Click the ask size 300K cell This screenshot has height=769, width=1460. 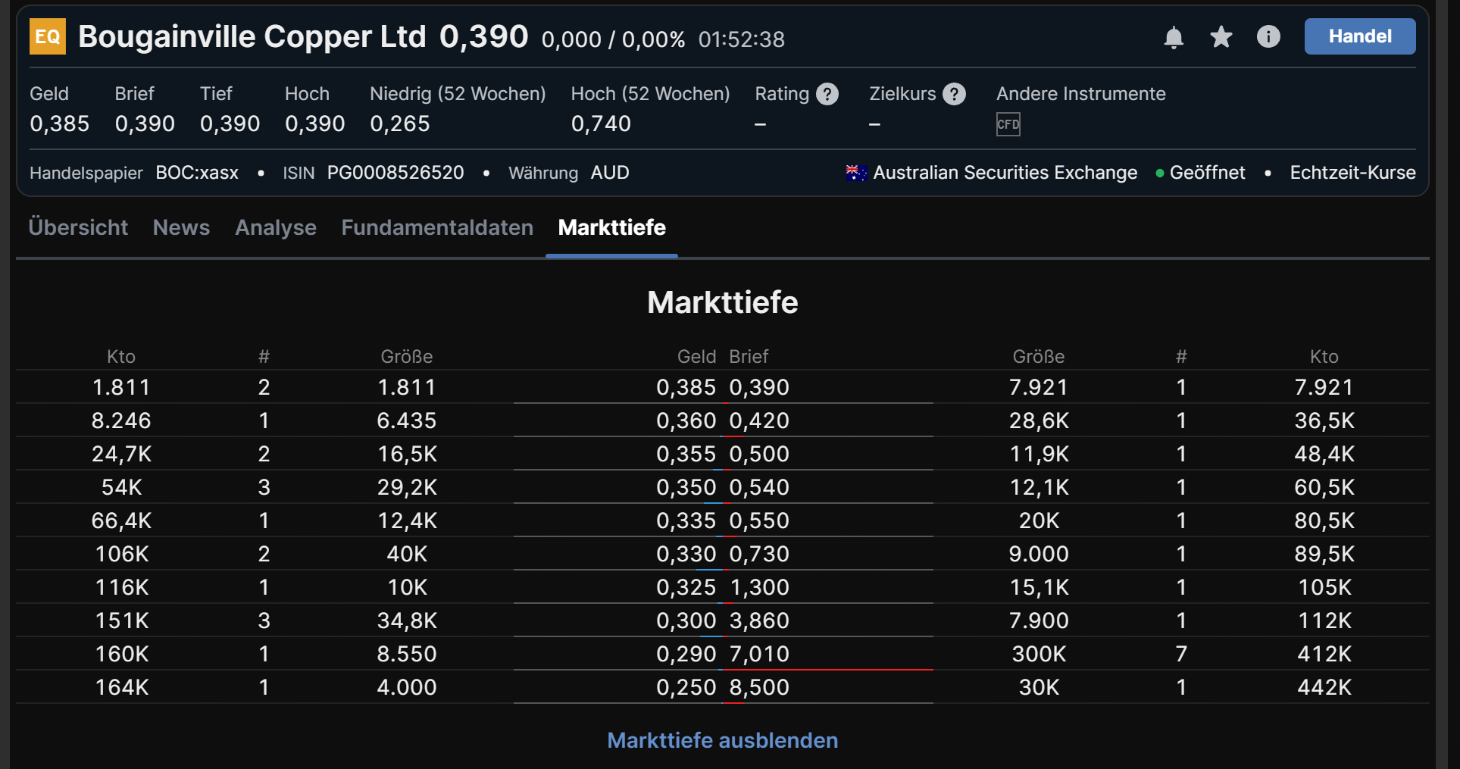click(1039, 654)
